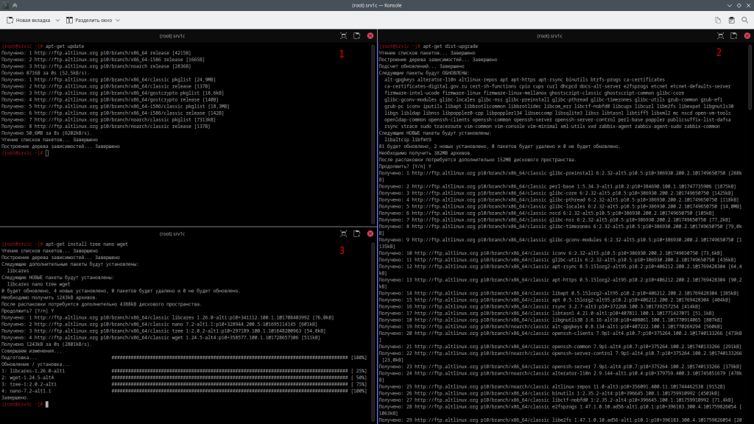Viewport: 754px width, 424px height.
Task: Click the keep-above double chevron title bar icon
Action: 16,5
